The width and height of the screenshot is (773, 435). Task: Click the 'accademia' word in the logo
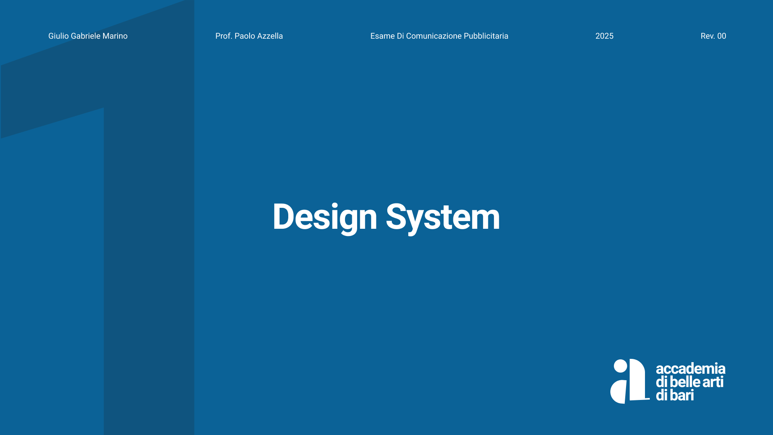(x=690, y=369)
